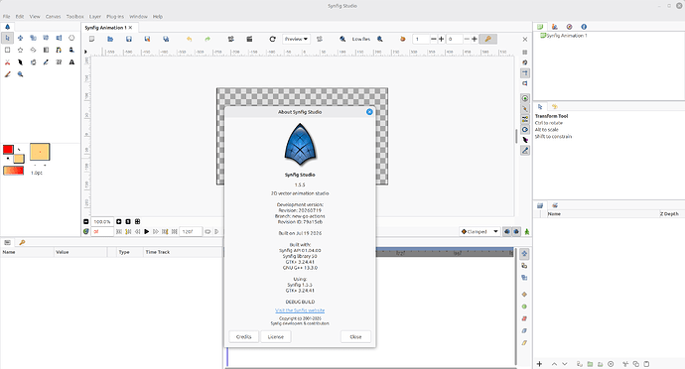
Task: Click the Credits button
Action: 244,336
